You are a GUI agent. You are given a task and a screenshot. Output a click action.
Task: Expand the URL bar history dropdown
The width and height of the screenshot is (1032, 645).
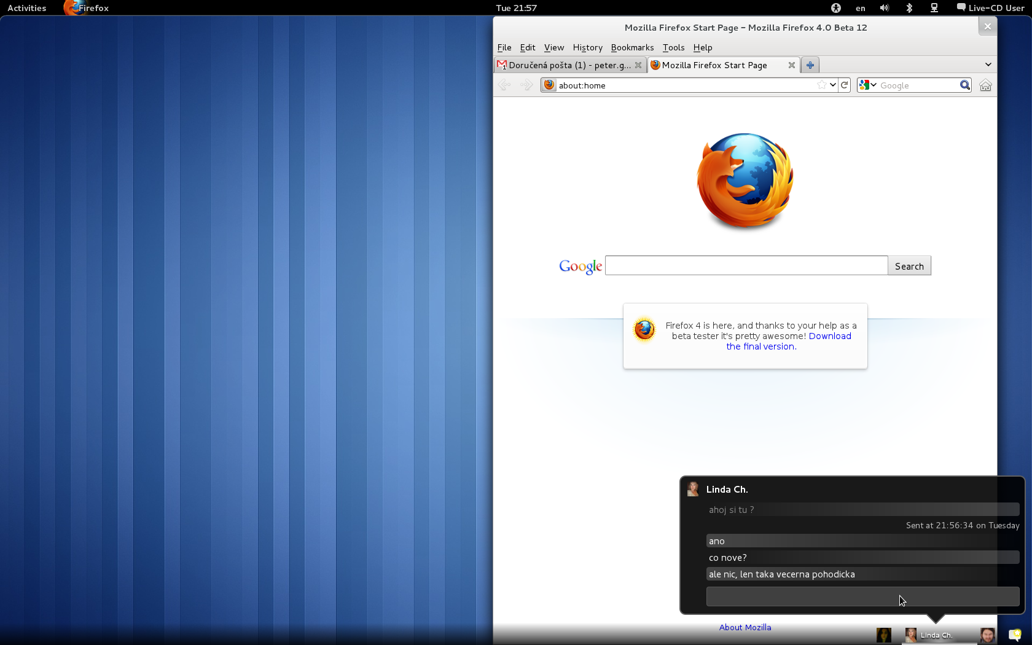tap(833, 85)
